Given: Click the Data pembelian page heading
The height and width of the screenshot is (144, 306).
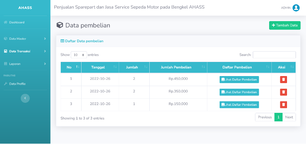Looking at the screenshot, I should (87, 26).
